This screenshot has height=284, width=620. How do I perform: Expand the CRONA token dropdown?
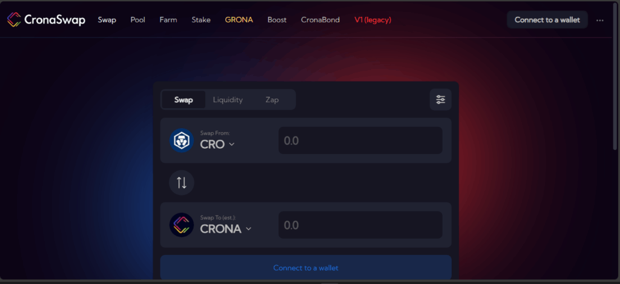point(226,229)
